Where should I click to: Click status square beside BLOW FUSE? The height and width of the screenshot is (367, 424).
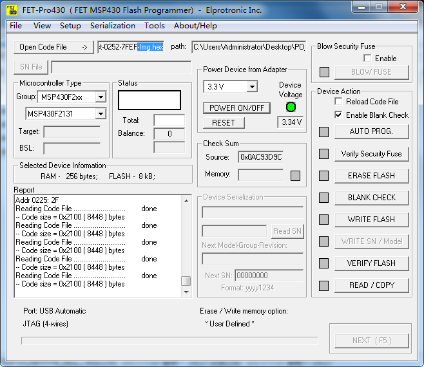point(325,72)
